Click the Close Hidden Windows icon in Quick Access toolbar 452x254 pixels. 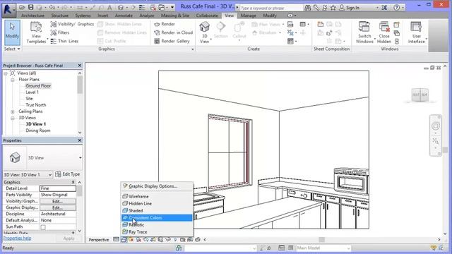(x=153, y=8)
